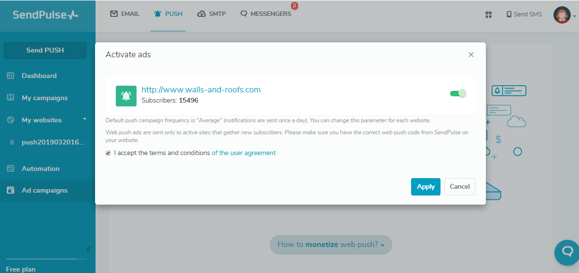Toggle ads switch for walls-and-roofs.com

(x=458, y=93)
